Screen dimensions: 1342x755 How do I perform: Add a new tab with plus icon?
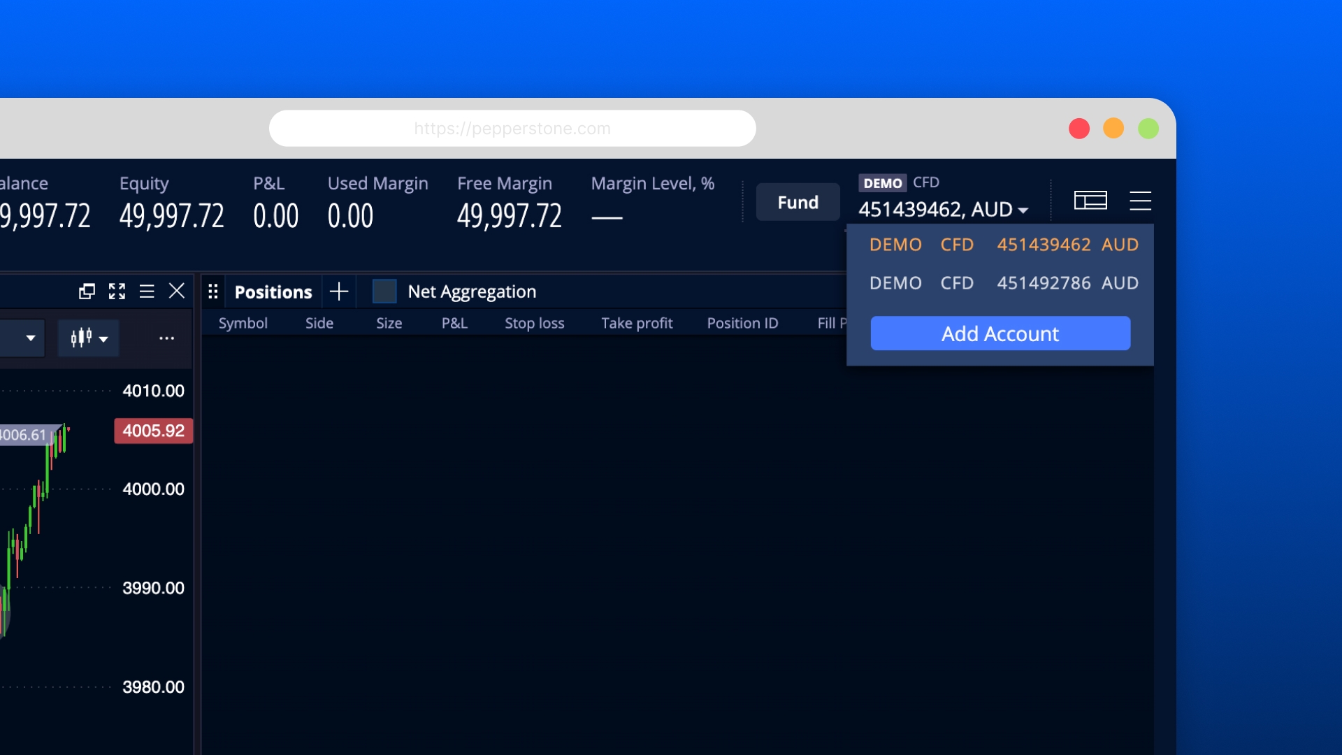click(x=339, y=292)
